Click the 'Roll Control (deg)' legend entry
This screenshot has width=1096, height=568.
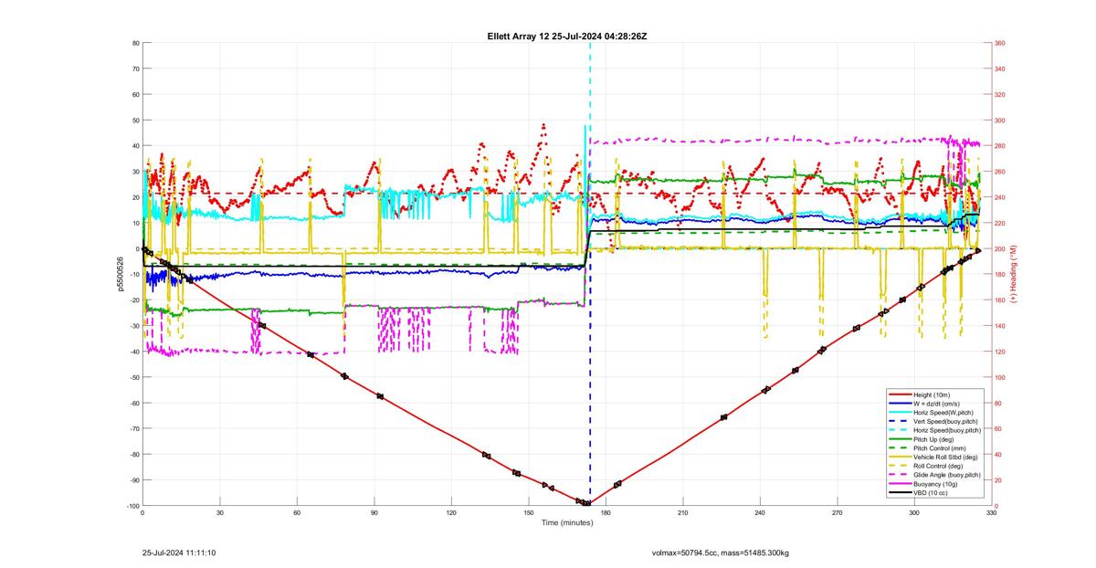(x=940, y=467)
